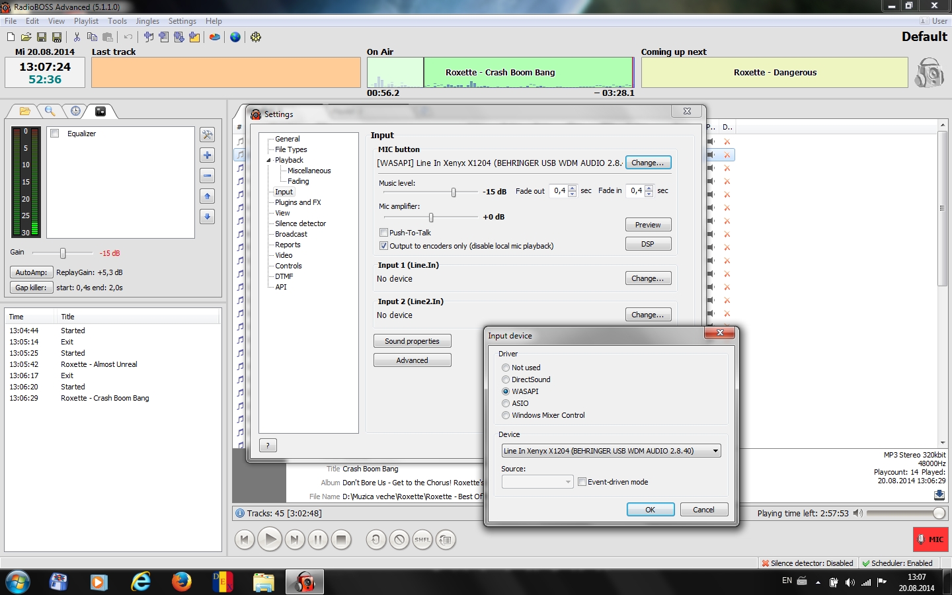This screenshot has height=595, width=952.
Task: Click the Pause playback button
Action: point(318,539)
